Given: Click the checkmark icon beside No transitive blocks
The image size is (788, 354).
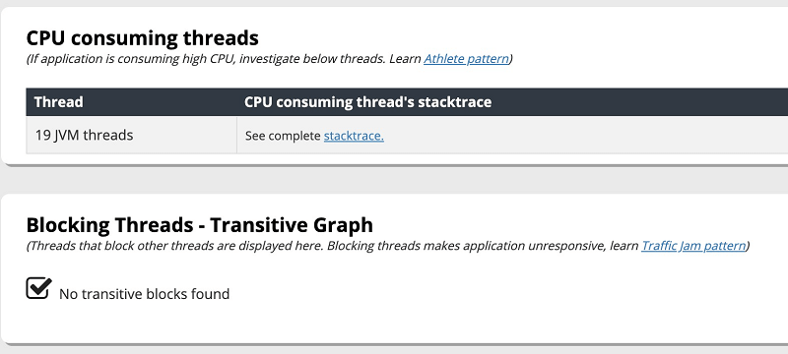Looking at the screenshot, I should tap(38, 288).
